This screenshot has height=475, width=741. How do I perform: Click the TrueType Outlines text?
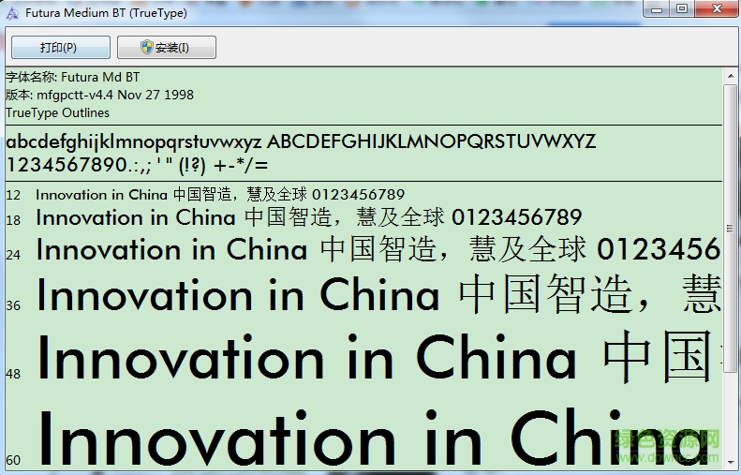click(x=58, y=113)
